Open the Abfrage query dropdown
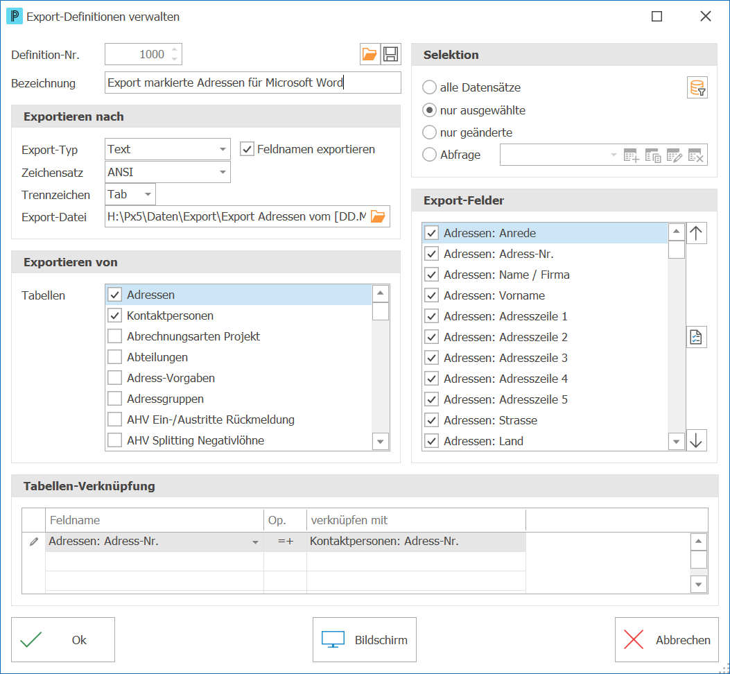 [x=614, y=155]
